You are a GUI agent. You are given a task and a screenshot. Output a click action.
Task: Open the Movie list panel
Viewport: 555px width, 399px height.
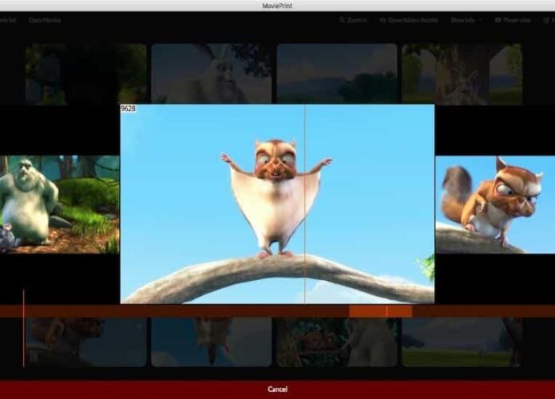(7, 20)
